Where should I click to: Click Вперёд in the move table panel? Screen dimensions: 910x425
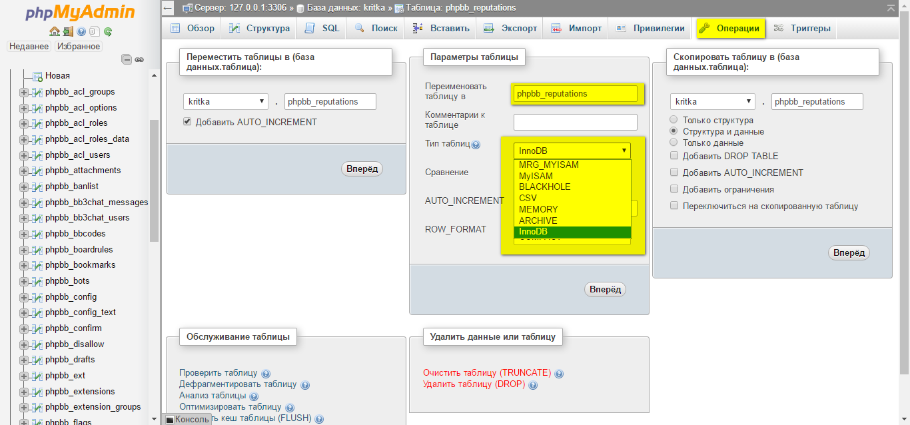coord(362,169)
